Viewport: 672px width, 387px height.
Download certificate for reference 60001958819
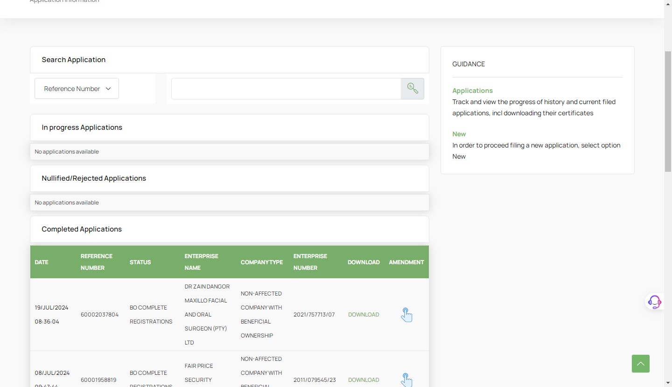tap(364, 380)
